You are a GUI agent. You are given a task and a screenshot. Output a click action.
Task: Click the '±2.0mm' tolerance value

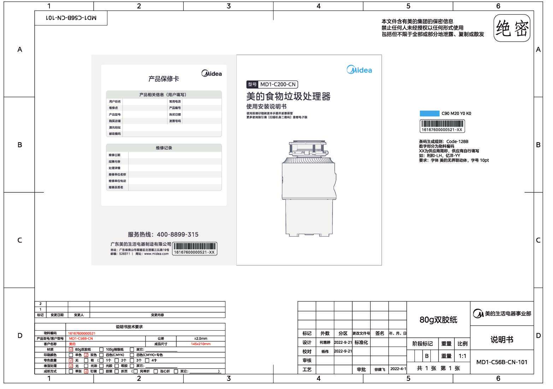click(201, 339)
